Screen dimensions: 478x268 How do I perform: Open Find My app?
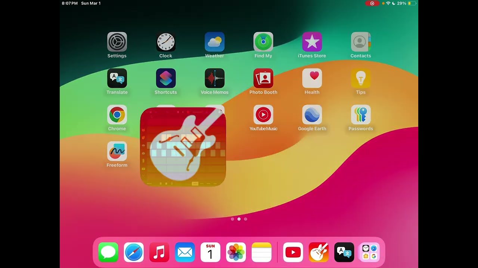point(263,42)
